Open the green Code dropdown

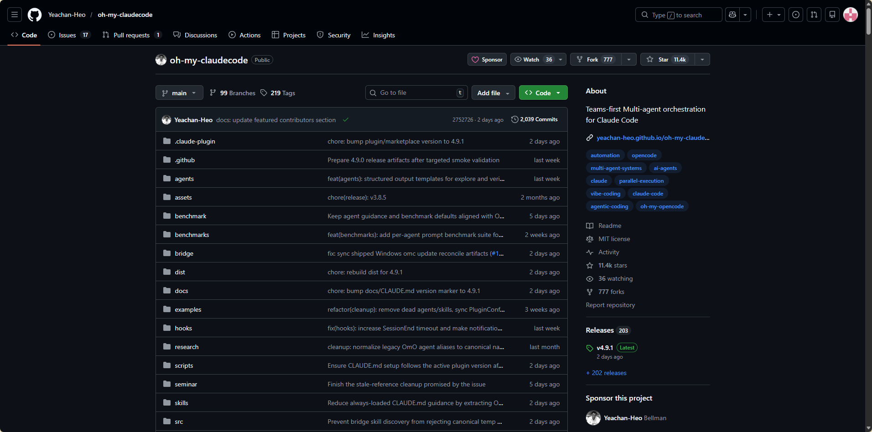click(x=543, y=93)
